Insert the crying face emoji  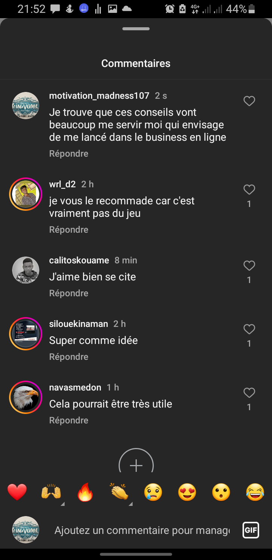(153, 493)
